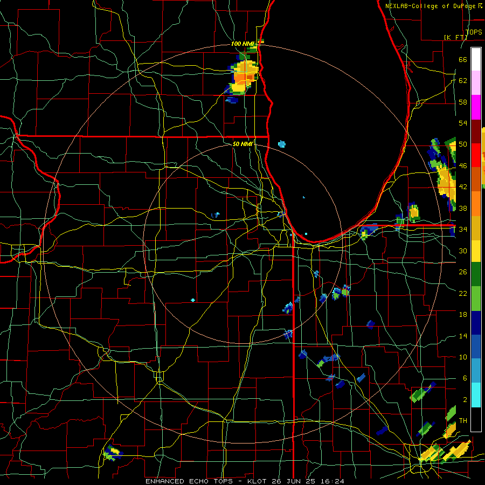485x485 pixels.
Task: Click the legend value 2
Action: pos(465,399)
